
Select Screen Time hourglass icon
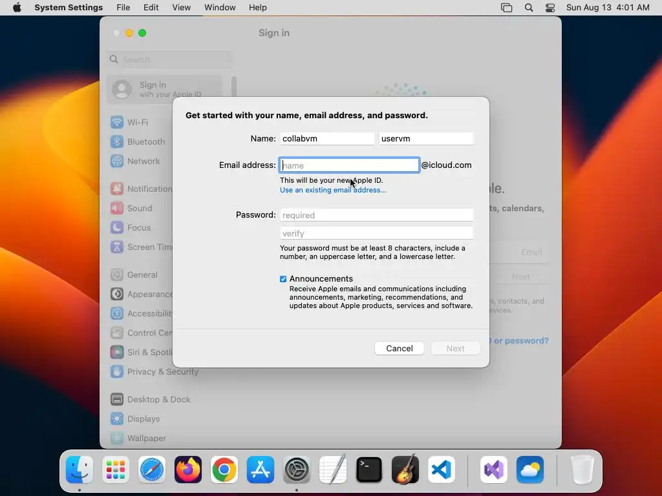click(117, 247)
